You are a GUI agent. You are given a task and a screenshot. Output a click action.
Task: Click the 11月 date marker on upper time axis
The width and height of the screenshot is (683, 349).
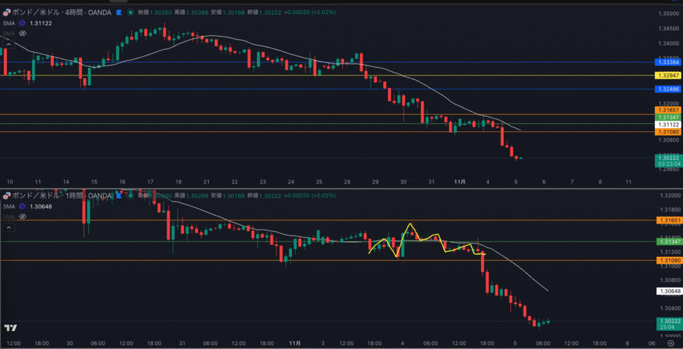click(460, 181)
